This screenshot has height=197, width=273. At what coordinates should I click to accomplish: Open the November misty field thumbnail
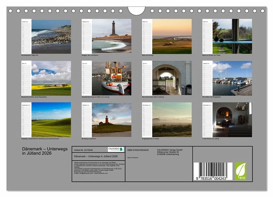pos(172,119)
